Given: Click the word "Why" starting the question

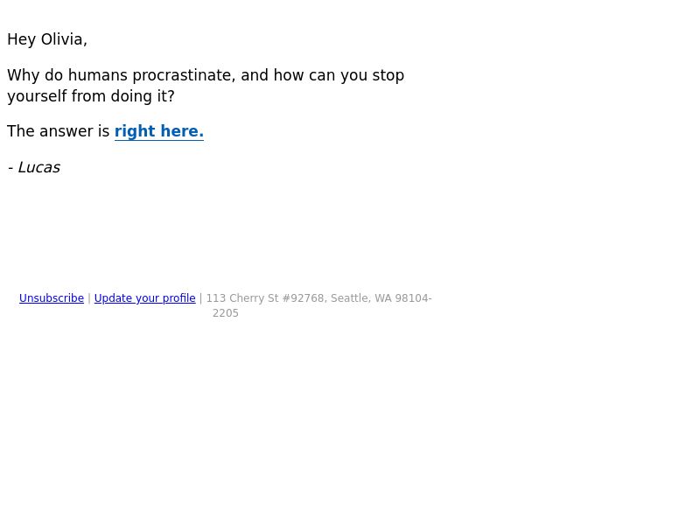Looking at the screenshot, I should pos(24,75).
